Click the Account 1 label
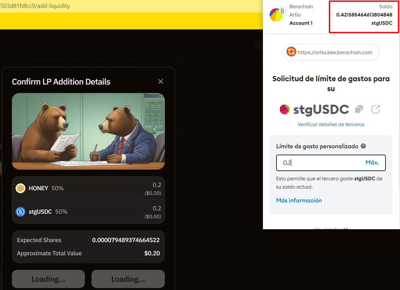Image resolution: width=400 pixels, height=290 pixels. click(x=301, y=23)
